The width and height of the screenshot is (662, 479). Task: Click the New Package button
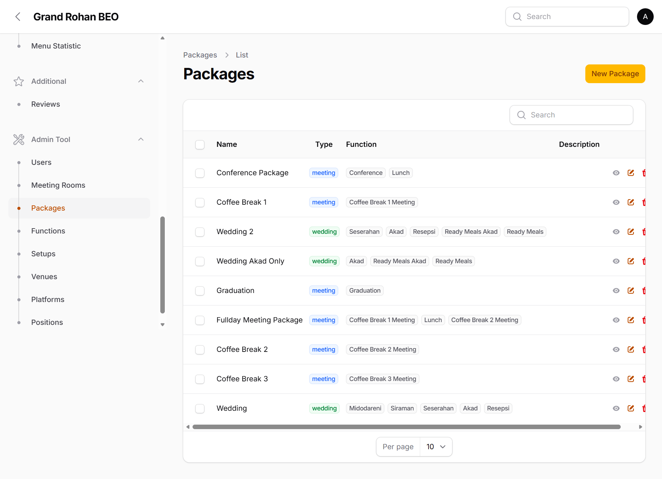[x=615, y=74]
